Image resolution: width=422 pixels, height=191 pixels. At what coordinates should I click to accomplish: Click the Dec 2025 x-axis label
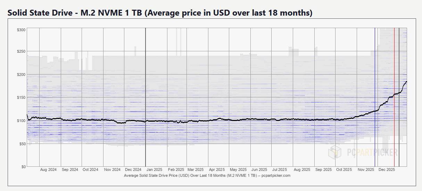(x=387, y=170)
